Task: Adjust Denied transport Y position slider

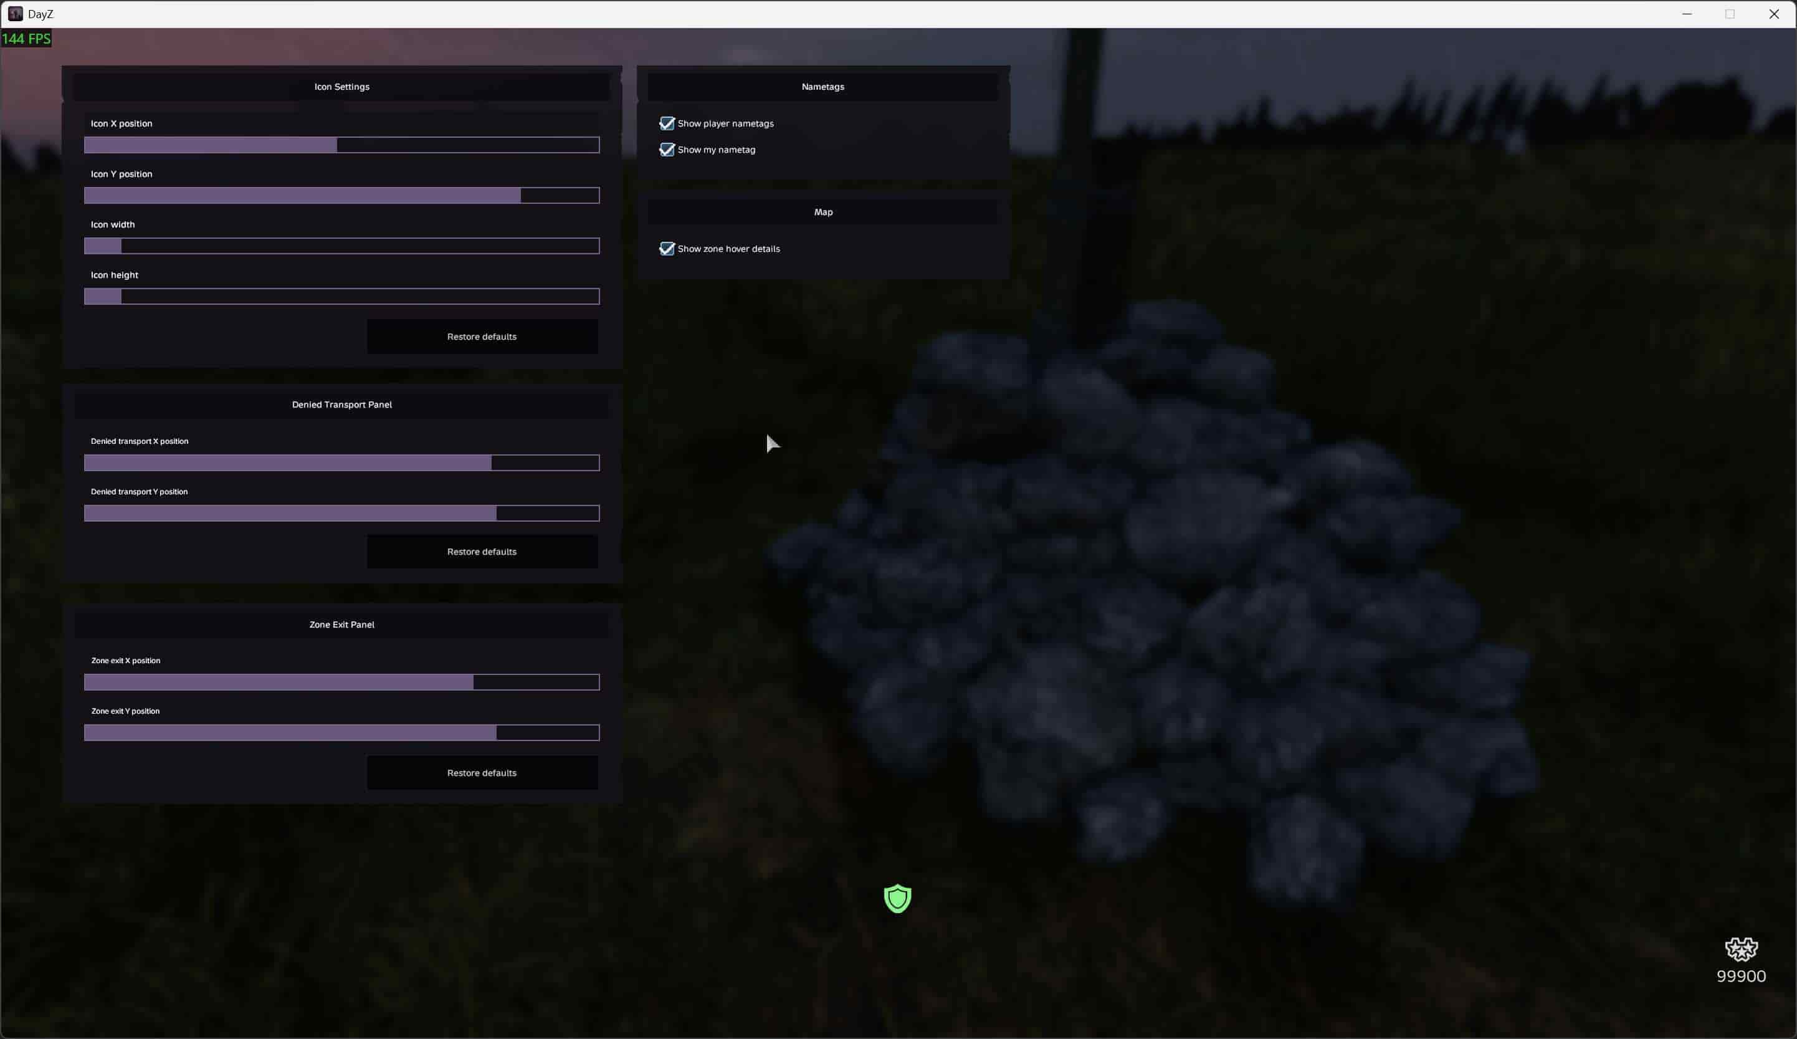Action: [x=341, y=514]
